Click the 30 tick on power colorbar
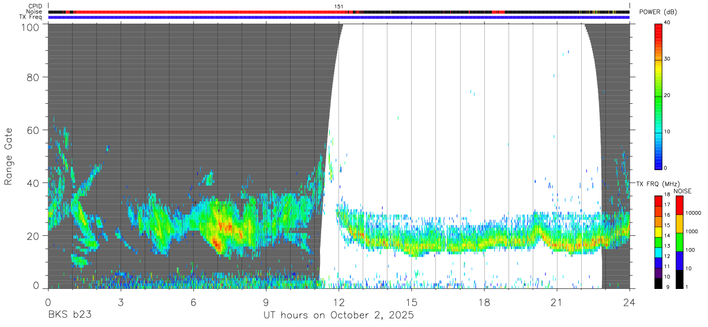The height and width of the screenshot is (327, 708). [x=667, y=59]
